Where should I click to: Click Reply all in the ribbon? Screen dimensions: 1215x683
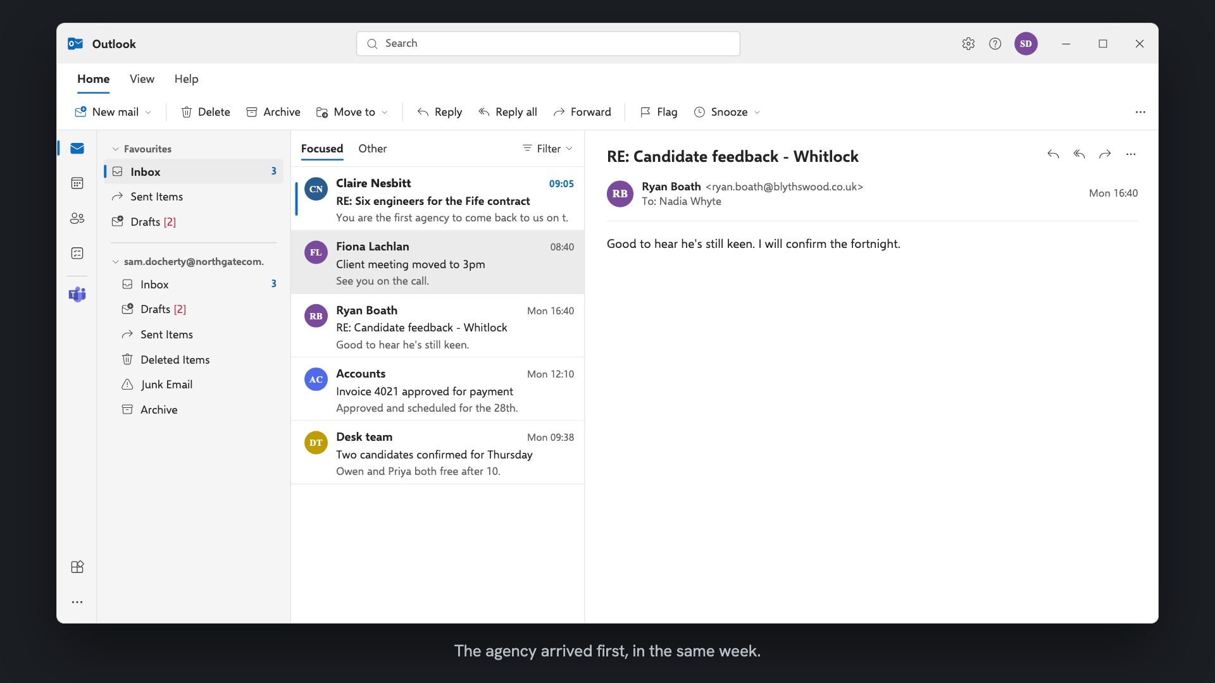click(508, 112)
